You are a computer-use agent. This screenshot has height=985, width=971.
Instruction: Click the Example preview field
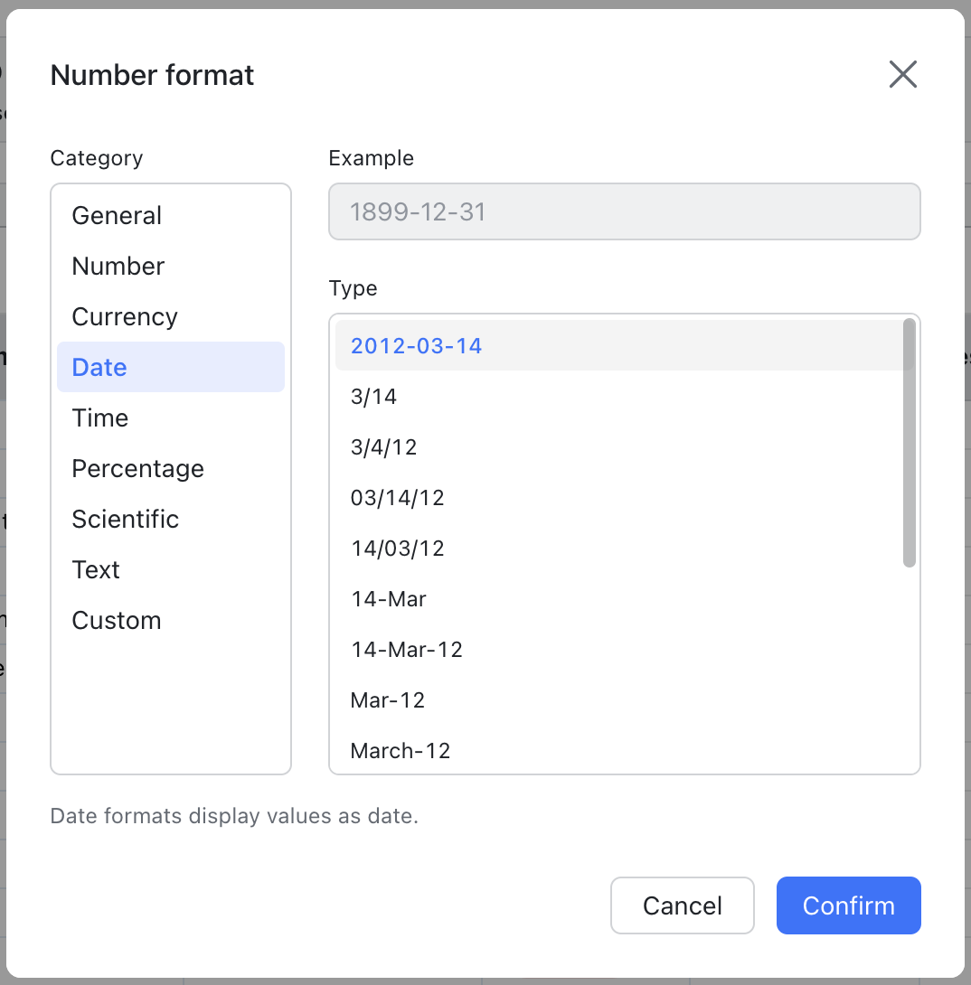[624, 211]
